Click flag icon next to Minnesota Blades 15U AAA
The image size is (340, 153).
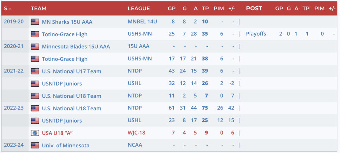[35, 47]
